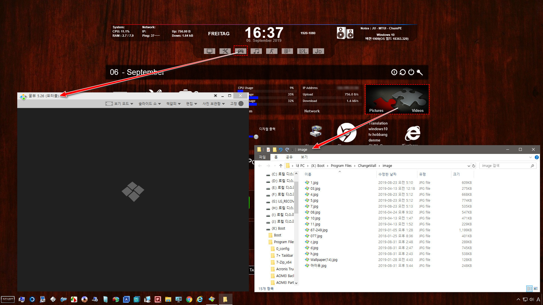The height and width of the screenshot is (305, 543).
Task: Click the Translation link on the desktop widget
Action: pyautogui.click(x=378, y=123)
